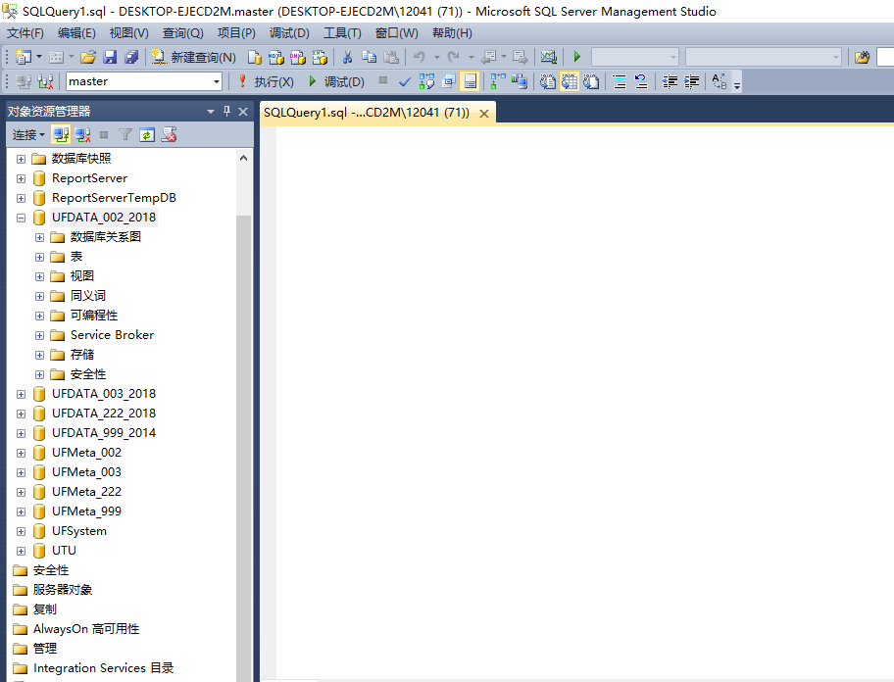Click the Open File folder icon
Image resolution: width=894 pixels, height=682 pixels.
[x=88, y=58]
